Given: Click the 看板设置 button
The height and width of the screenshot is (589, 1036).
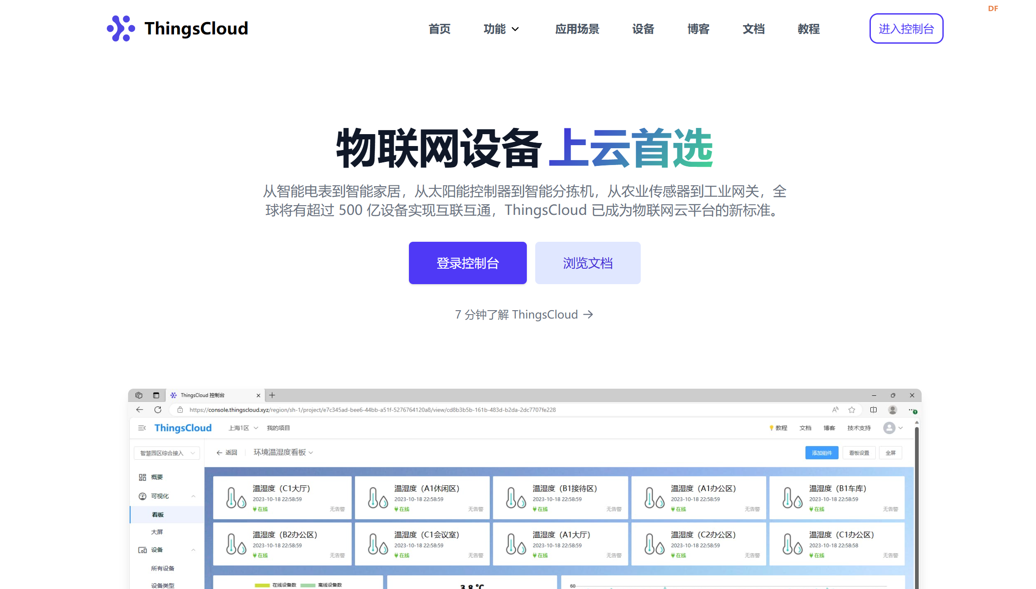Looking at the screenshot, I should [859, 453].
